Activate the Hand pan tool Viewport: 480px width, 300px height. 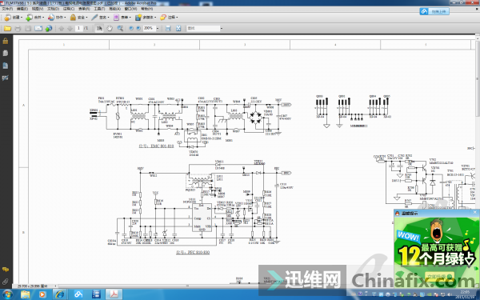(x=110, y=29)
